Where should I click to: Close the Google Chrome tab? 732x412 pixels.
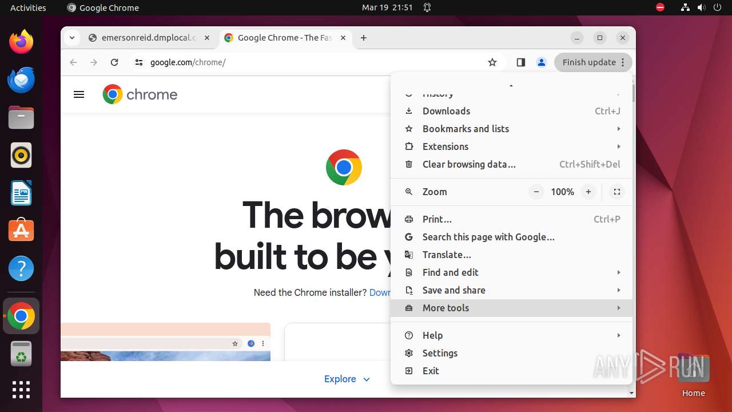(x=343, y=38)
